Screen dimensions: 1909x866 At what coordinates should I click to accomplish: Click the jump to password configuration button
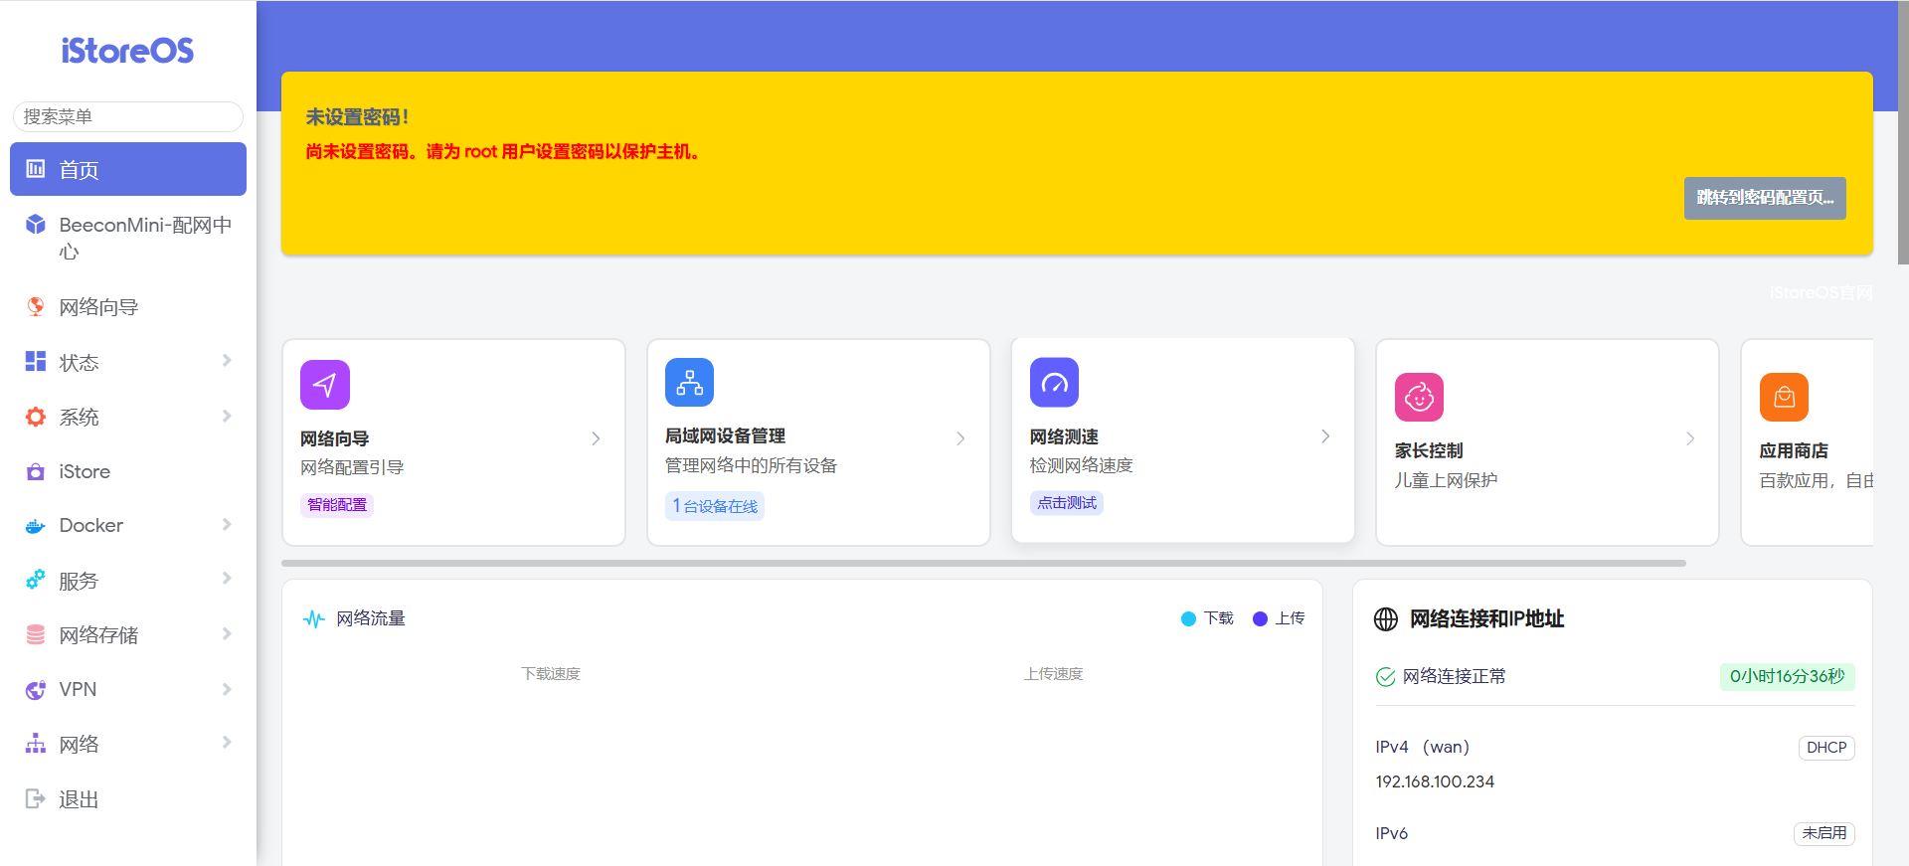(x=1764, y=198)
